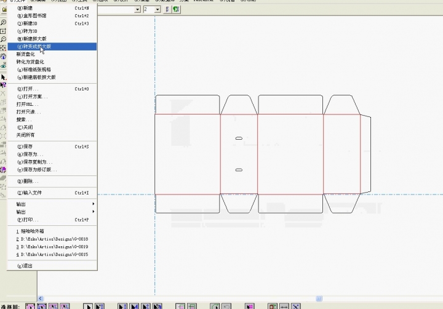Click the first selection mode icon at bottom

29,306
